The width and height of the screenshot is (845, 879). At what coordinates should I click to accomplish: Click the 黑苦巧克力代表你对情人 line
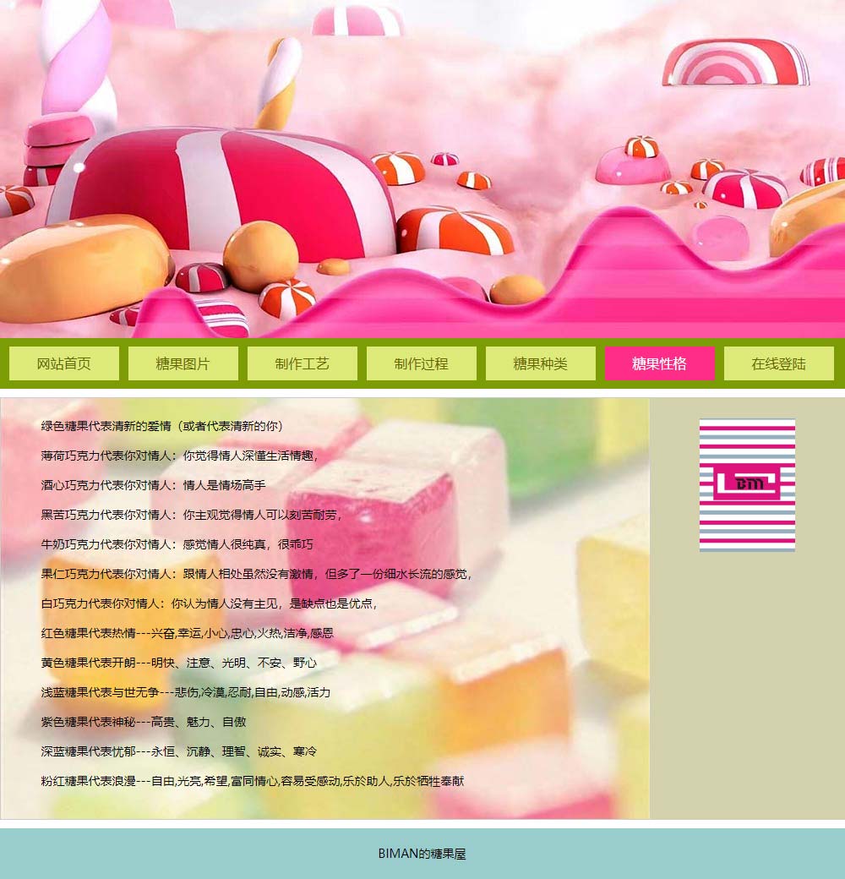[191, 515]
